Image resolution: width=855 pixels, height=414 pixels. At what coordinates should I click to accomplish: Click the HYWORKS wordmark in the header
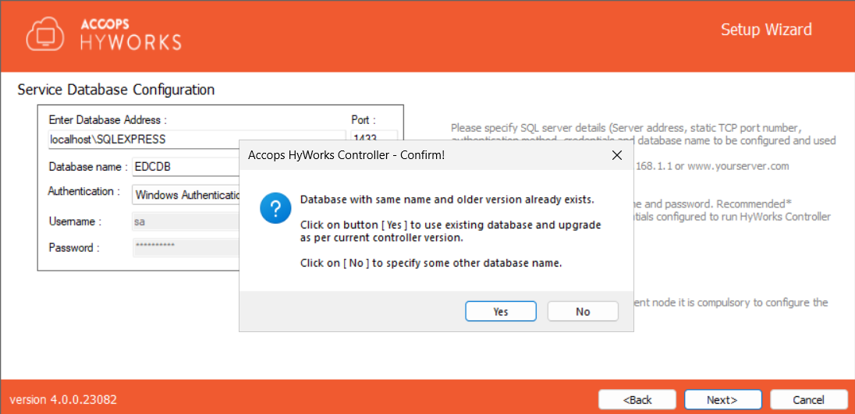pos(130,41)
